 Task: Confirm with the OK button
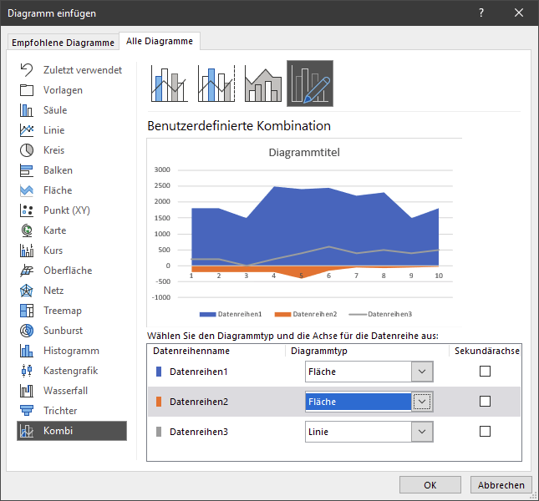(430, 485)
